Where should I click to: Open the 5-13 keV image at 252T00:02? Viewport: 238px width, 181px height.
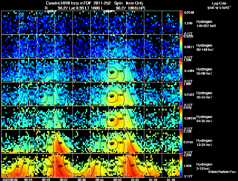tap(10, 165)
